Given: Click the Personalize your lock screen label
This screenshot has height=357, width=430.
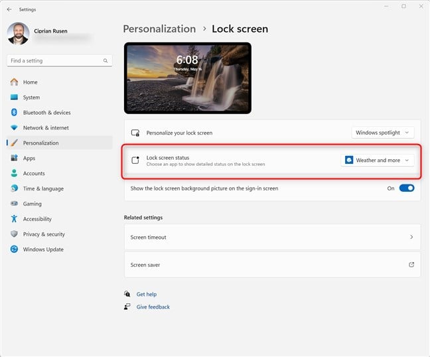Looking at the screenshot, I should [x=179, y=133].
